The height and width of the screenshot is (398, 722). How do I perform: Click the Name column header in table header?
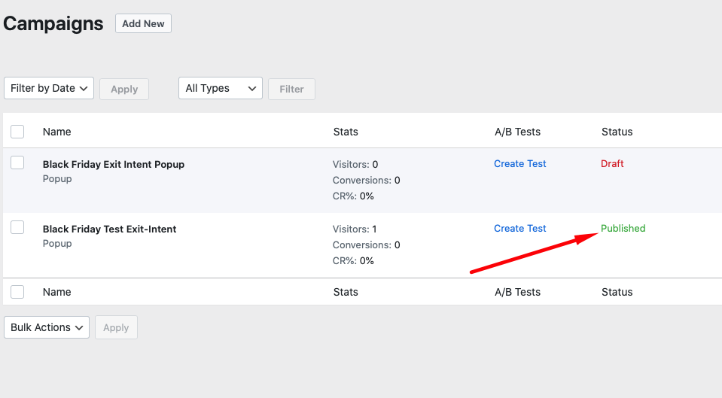click(56, 132)
